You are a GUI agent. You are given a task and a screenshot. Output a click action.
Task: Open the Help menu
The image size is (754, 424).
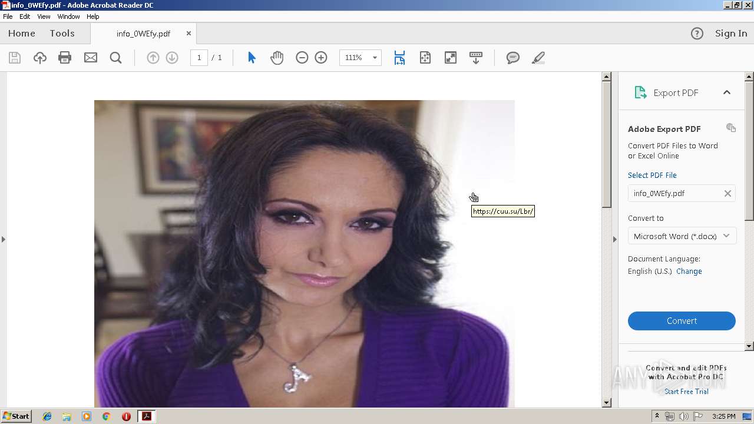pos(93,16)
